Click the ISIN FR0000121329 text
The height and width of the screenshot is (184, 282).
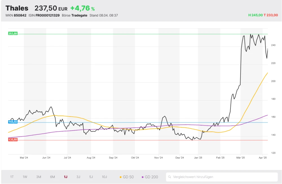coord(47,15)
